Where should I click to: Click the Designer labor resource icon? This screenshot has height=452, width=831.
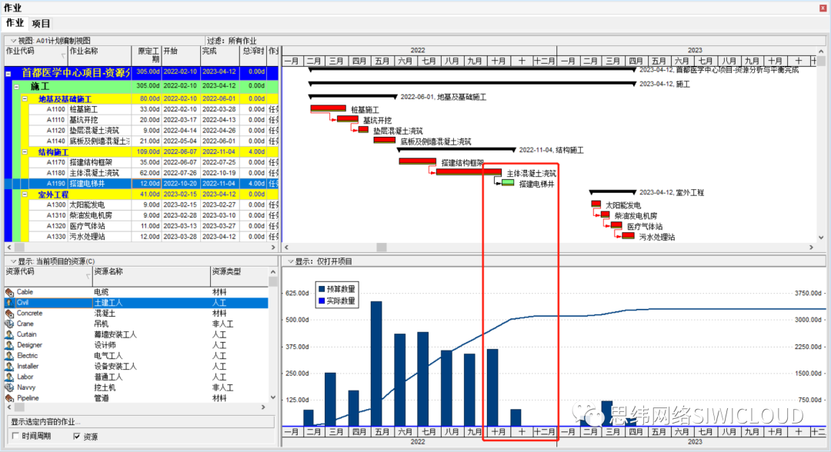click(x=9, y=345)
